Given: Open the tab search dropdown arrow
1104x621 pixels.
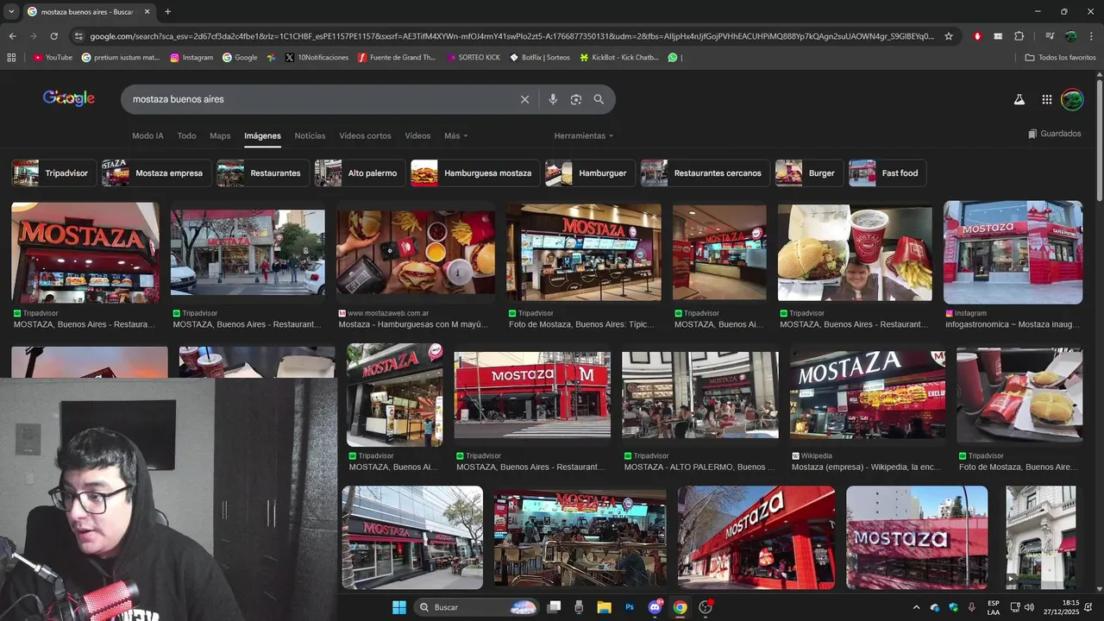Looking at the screenshot, I should click(x=10, y=12).
